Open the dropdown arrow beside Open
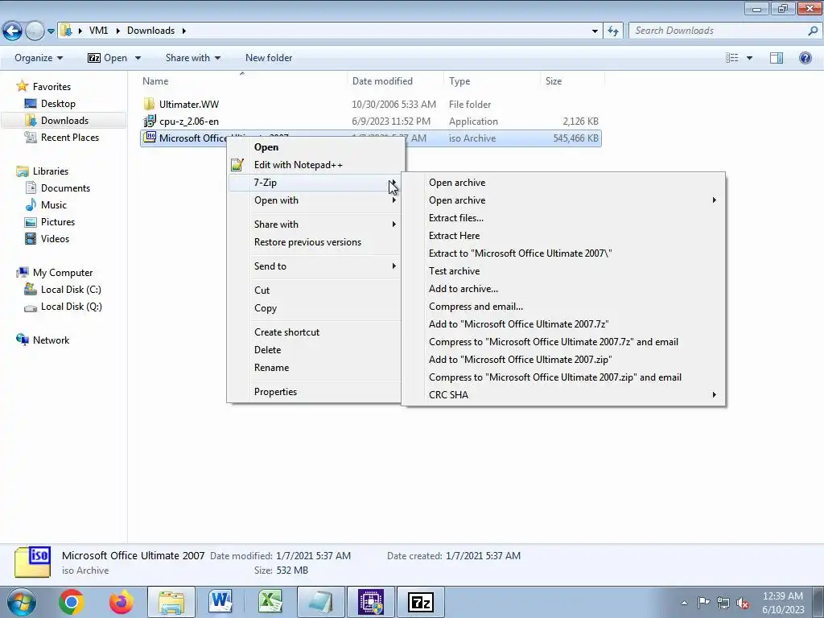 138,58
